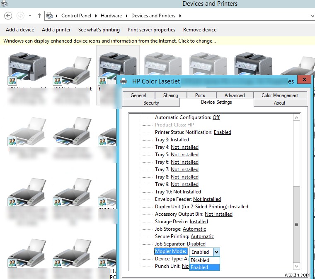Click Add a device command
Image resolution: width=315 pixels, height=279 pixels.
20,30
